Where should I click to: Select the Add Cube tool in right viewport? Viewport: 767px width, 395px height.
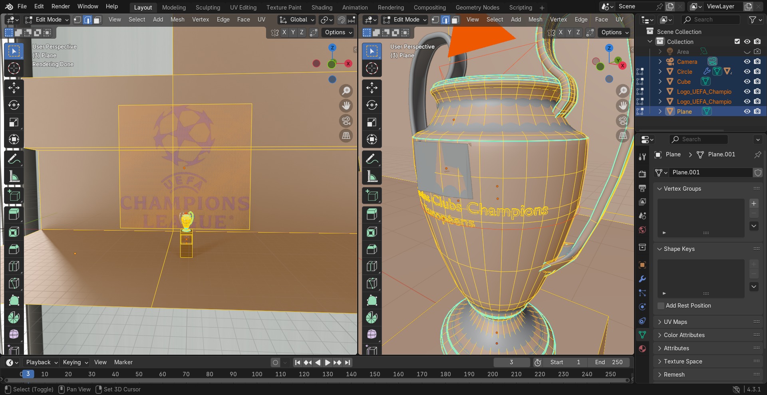pyautogui.click(x=372, y=196)
